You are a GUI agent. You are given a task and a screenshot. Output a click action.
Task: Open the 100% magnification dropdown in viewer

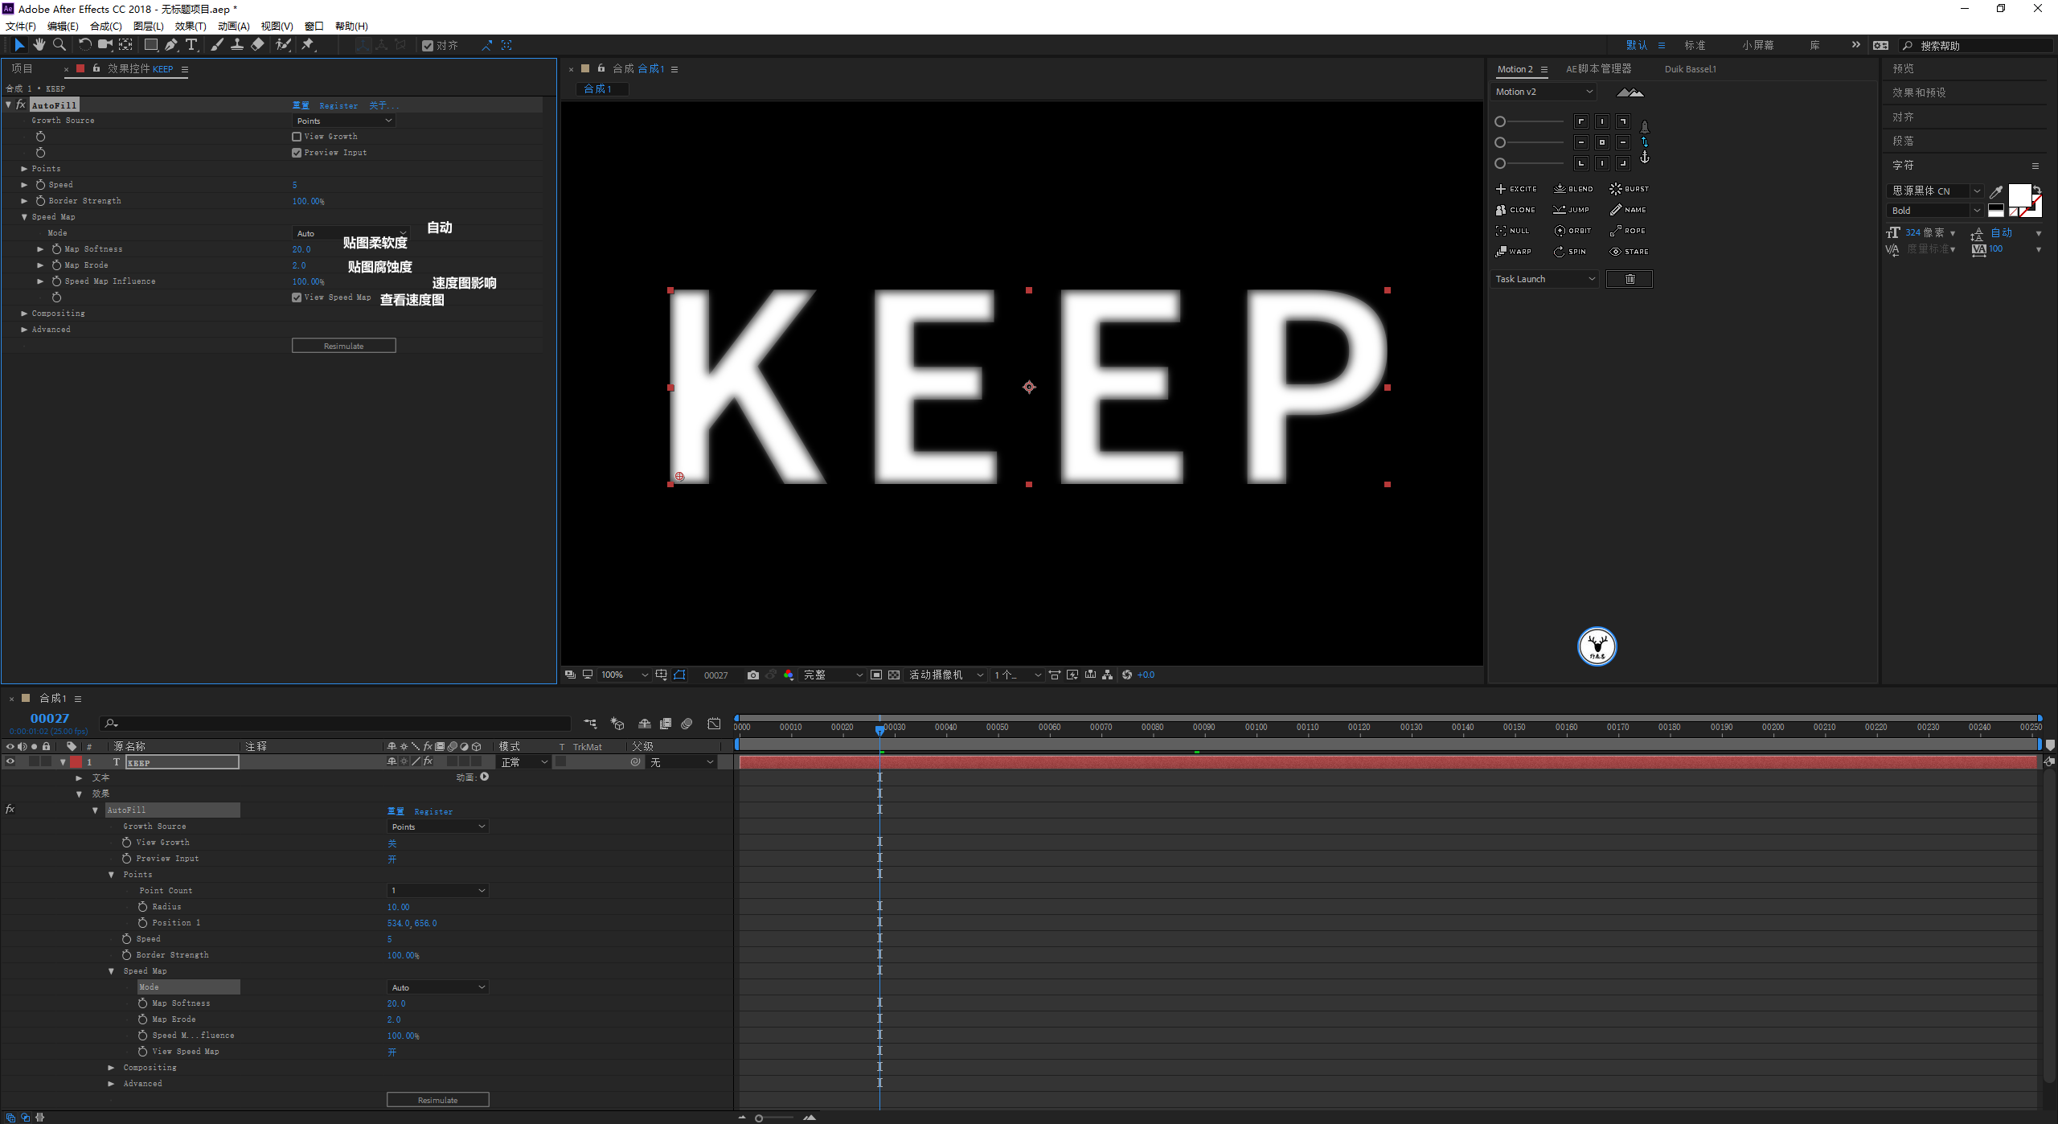[624, 675]
